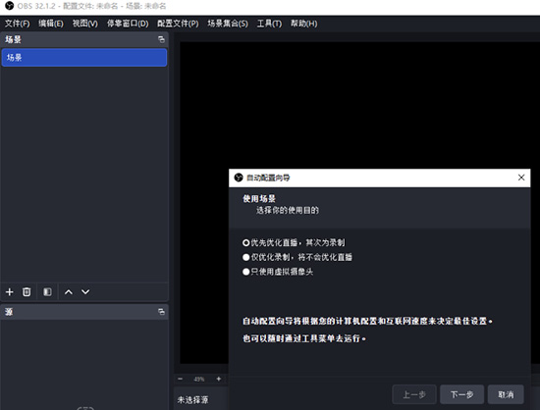Open the 配置文件(P) menu
Screen dimensions: 540x410
point(178,24)
